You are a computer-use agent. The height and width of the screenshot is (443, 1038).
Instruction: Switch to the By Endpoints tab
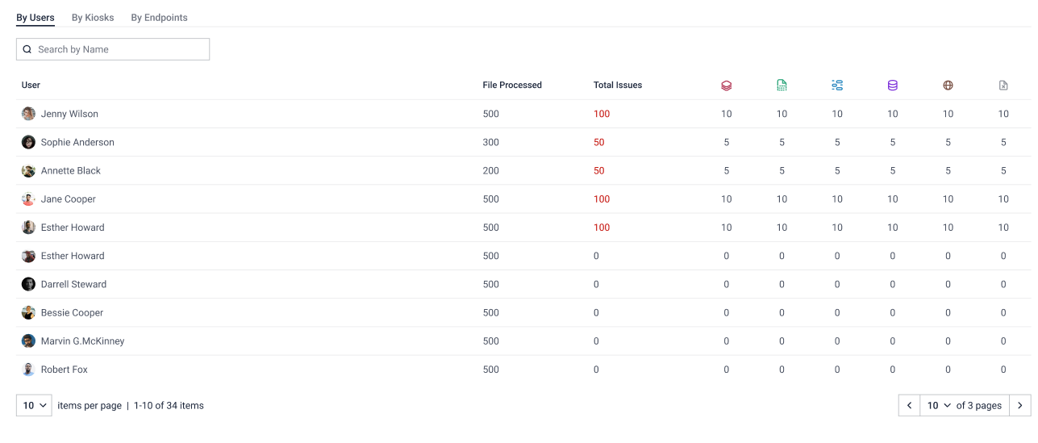pos(159,18)
